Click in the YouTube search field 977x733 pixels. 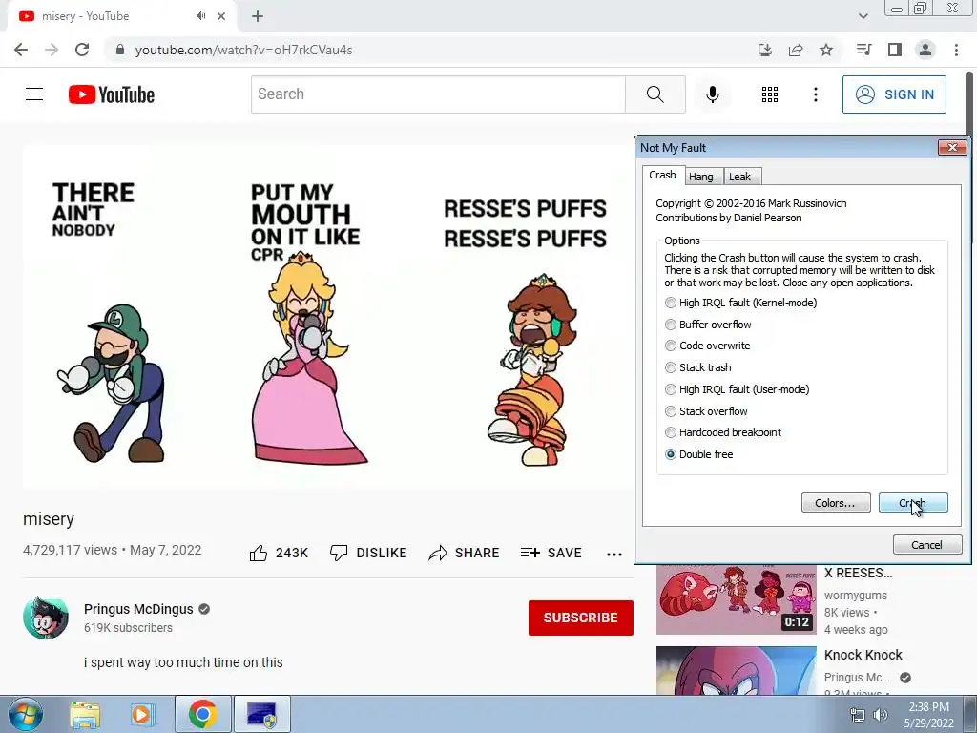coord(438,94)
